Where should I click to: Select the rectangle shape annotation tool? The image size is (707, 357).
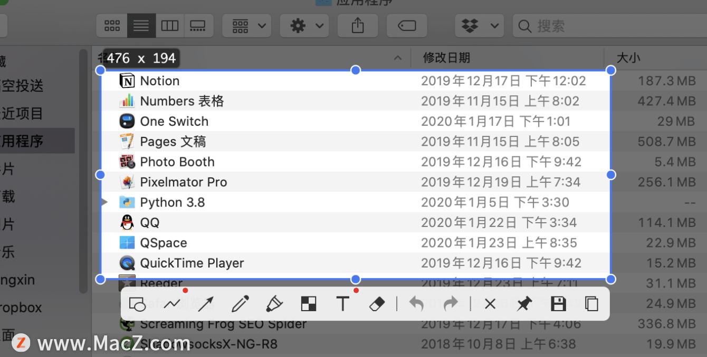[138, 304]
